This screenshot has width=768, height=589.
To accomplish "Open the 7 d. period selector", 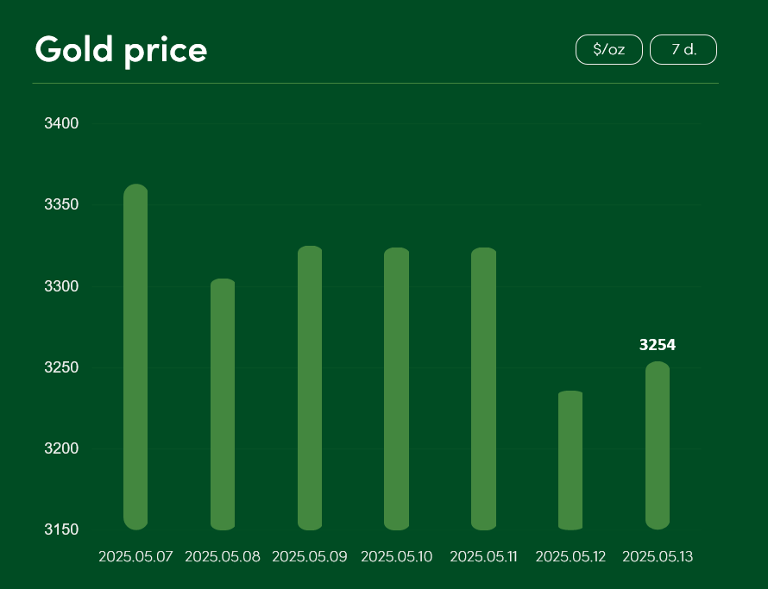I will [683, 49].
